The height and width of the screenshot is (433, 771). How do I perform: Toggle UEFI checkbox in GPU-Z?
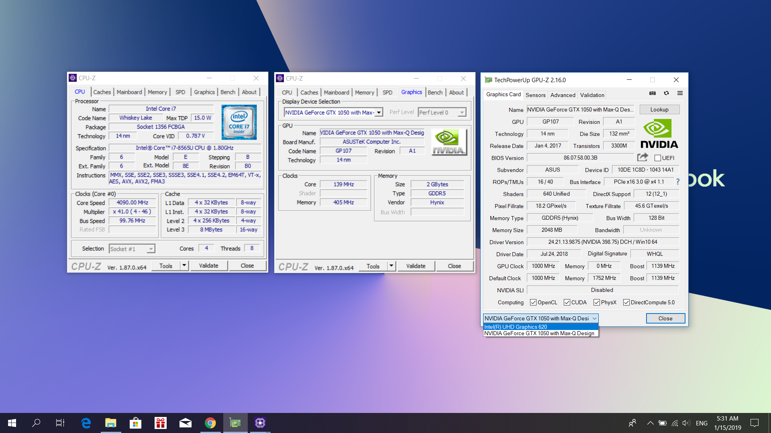tap(657, 158)
